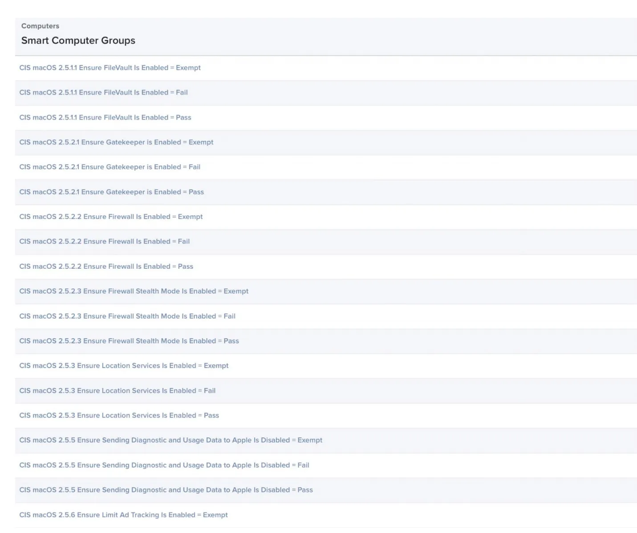The image size is (637, 533).
Task: Click Diagnostic and Usage Data = Pass group
Action: (x=166, y=490)
